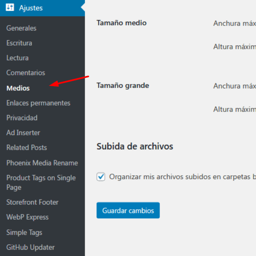Click Altura máxima label under Tamaño grande
Viewport: 256px width, 256px height.
point(234,109)
